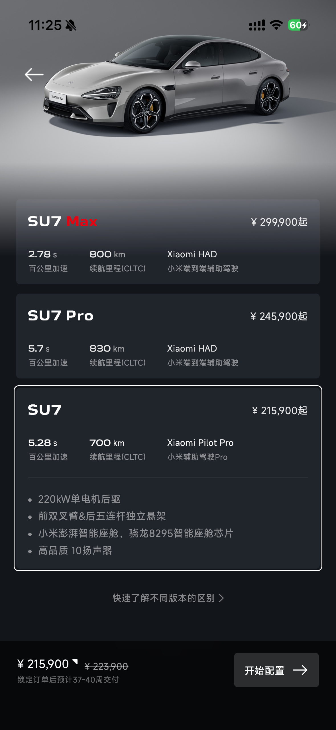Click the 开始配置 button
The width and height of the screenshot is (336, 730).
[x=276, y=670]
